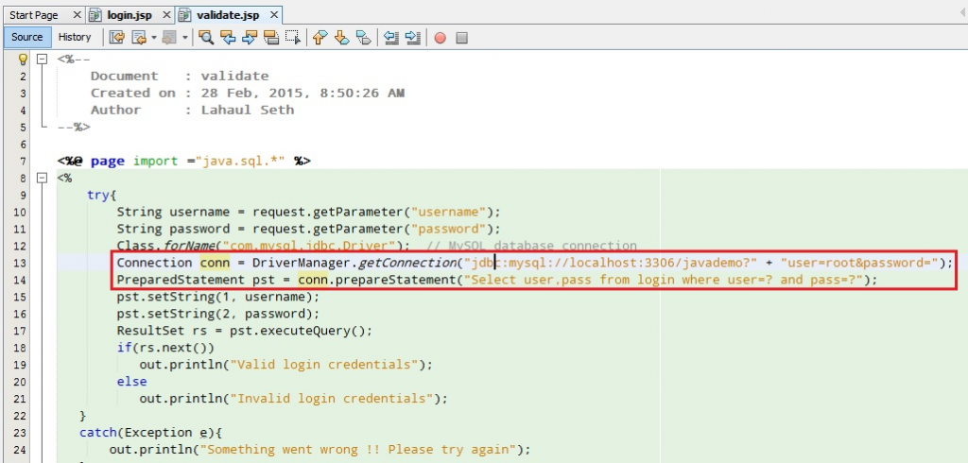Viewport: 968px width, 463px height.
Task: Click Find Previous Occurrence icon
Action: (228, 38)
